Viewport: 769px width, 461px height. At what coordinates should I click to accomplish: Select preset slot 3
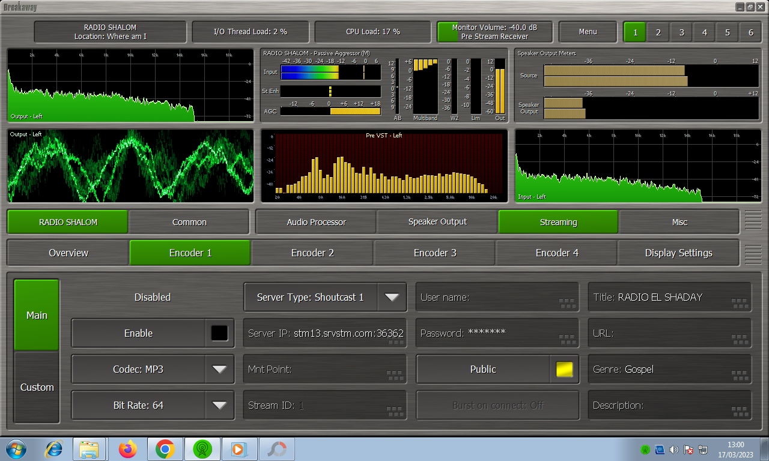[681, 32]
